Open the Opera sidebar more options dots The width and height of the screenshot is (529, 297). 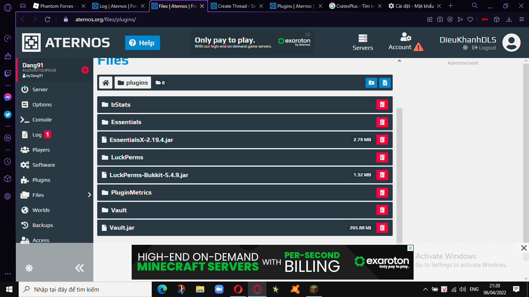(8, 274)
